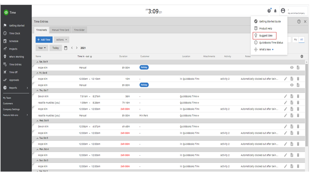Open notes on Sat, Oct 9 Holiday entry
The image size is (312, 175).
pos(298,68)
